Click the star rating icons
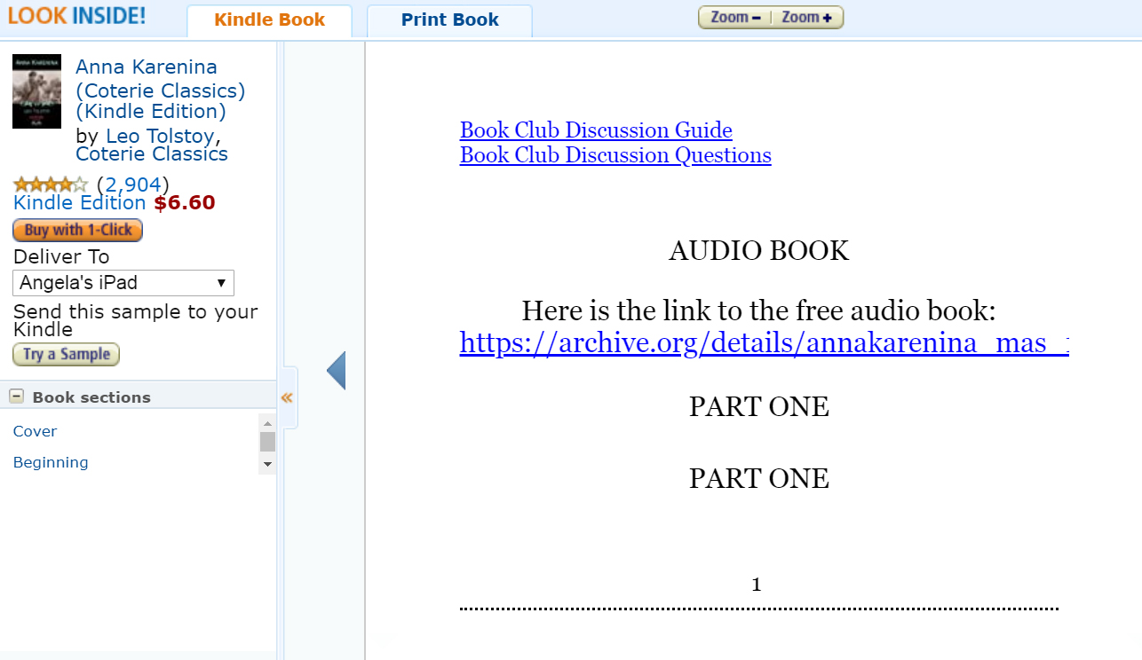1142x660 pixels. tap(51, 185)
